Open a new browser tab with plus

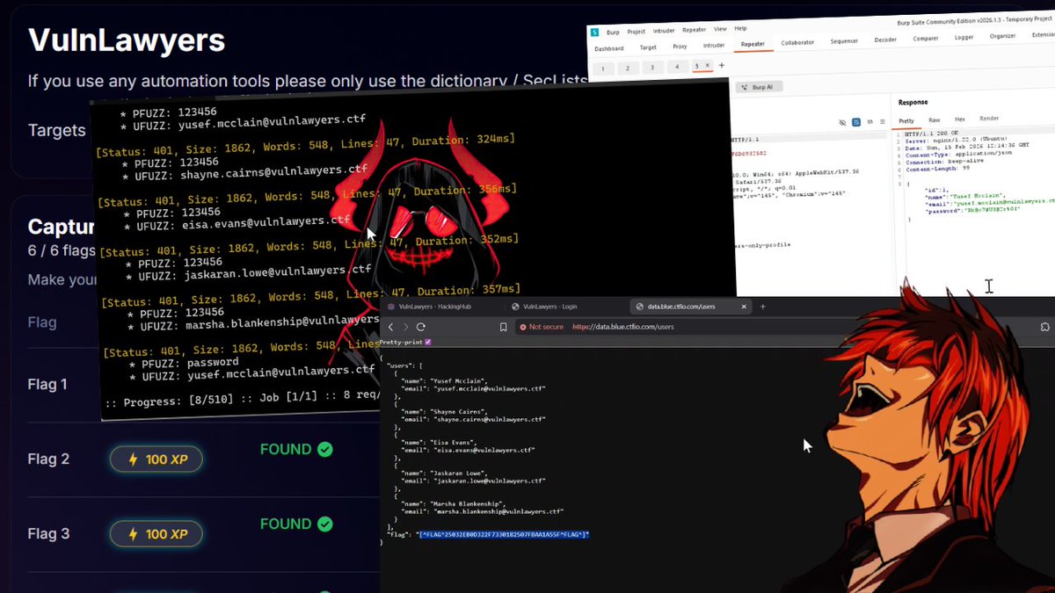(x=763, y=307)
